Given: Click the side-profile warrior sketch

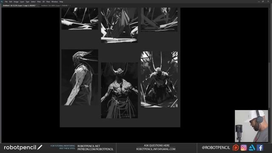Looking at the screenshot, I should [80, 77].
